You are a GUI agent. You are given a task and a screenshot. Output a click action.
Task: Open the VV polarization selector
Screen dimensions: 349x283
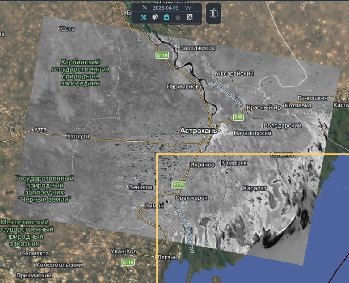(x=188, y=7)
